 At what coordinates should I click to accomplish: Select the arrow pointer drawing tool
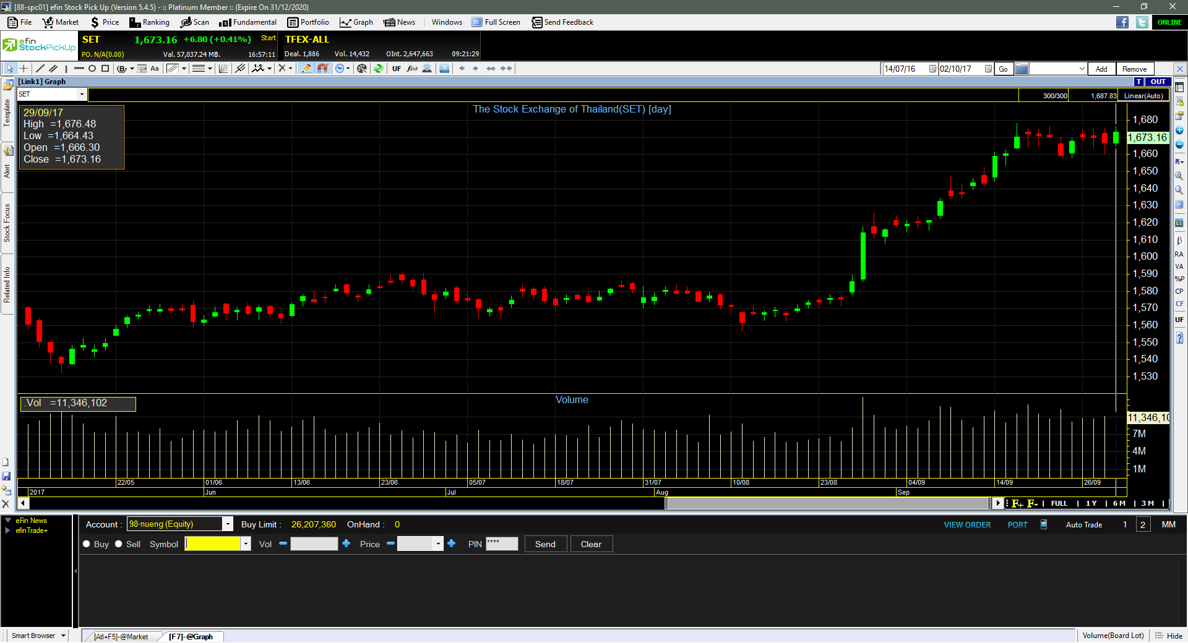(10, 69)
